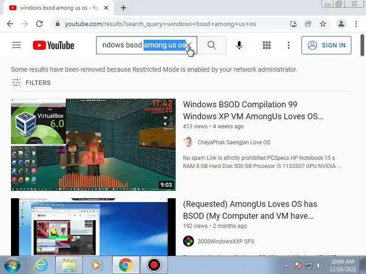
Task: Open Windows BSOD Compilation 99 title link
Action: tap(253, 110)
